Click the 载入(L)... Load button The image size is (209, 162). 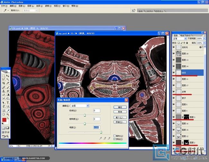tap(120, 118)
